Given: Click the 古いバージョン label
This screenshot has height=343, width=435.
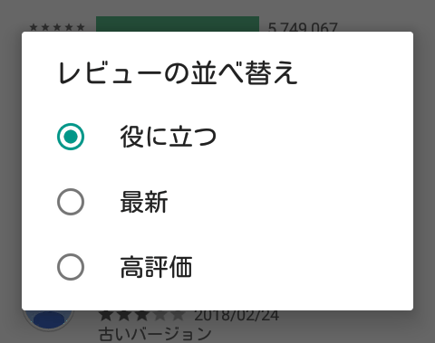Looking at the screenshot, I should pyautogui.click(x=155, y=334).
